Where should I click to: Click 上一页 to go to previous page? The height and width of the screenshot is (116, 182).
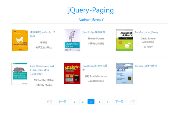click(x=62, y=102)
